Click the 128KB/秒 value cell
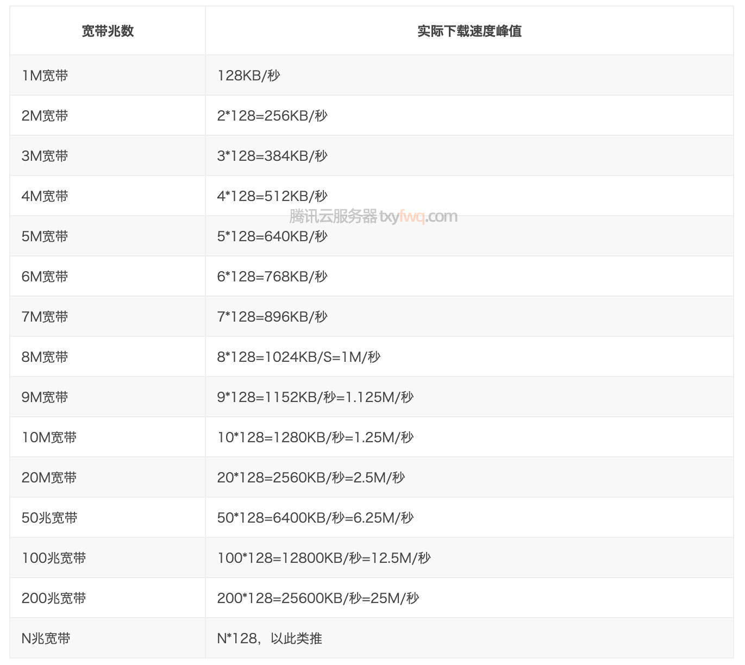This screenshot has height=665, width=745. 248,76
